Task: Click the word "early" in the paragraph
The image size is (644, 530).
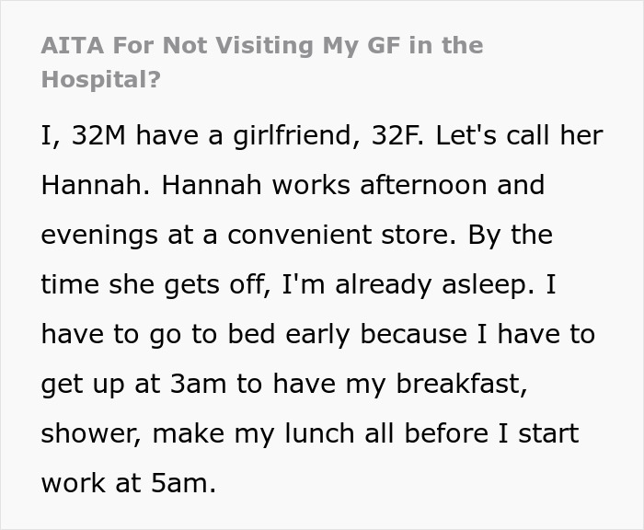Action: tap(307, 334)
